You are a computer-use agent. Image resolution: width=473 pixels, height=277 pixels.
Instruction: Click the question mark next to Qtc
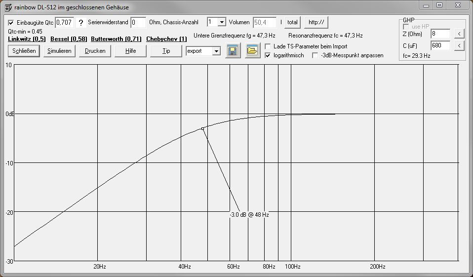tap(80, 23)
